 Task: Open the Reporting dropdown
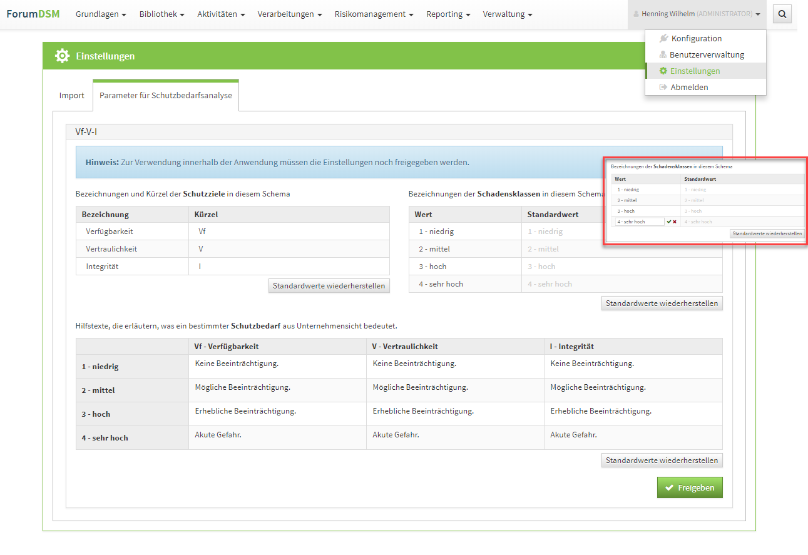tap(448, 14)
